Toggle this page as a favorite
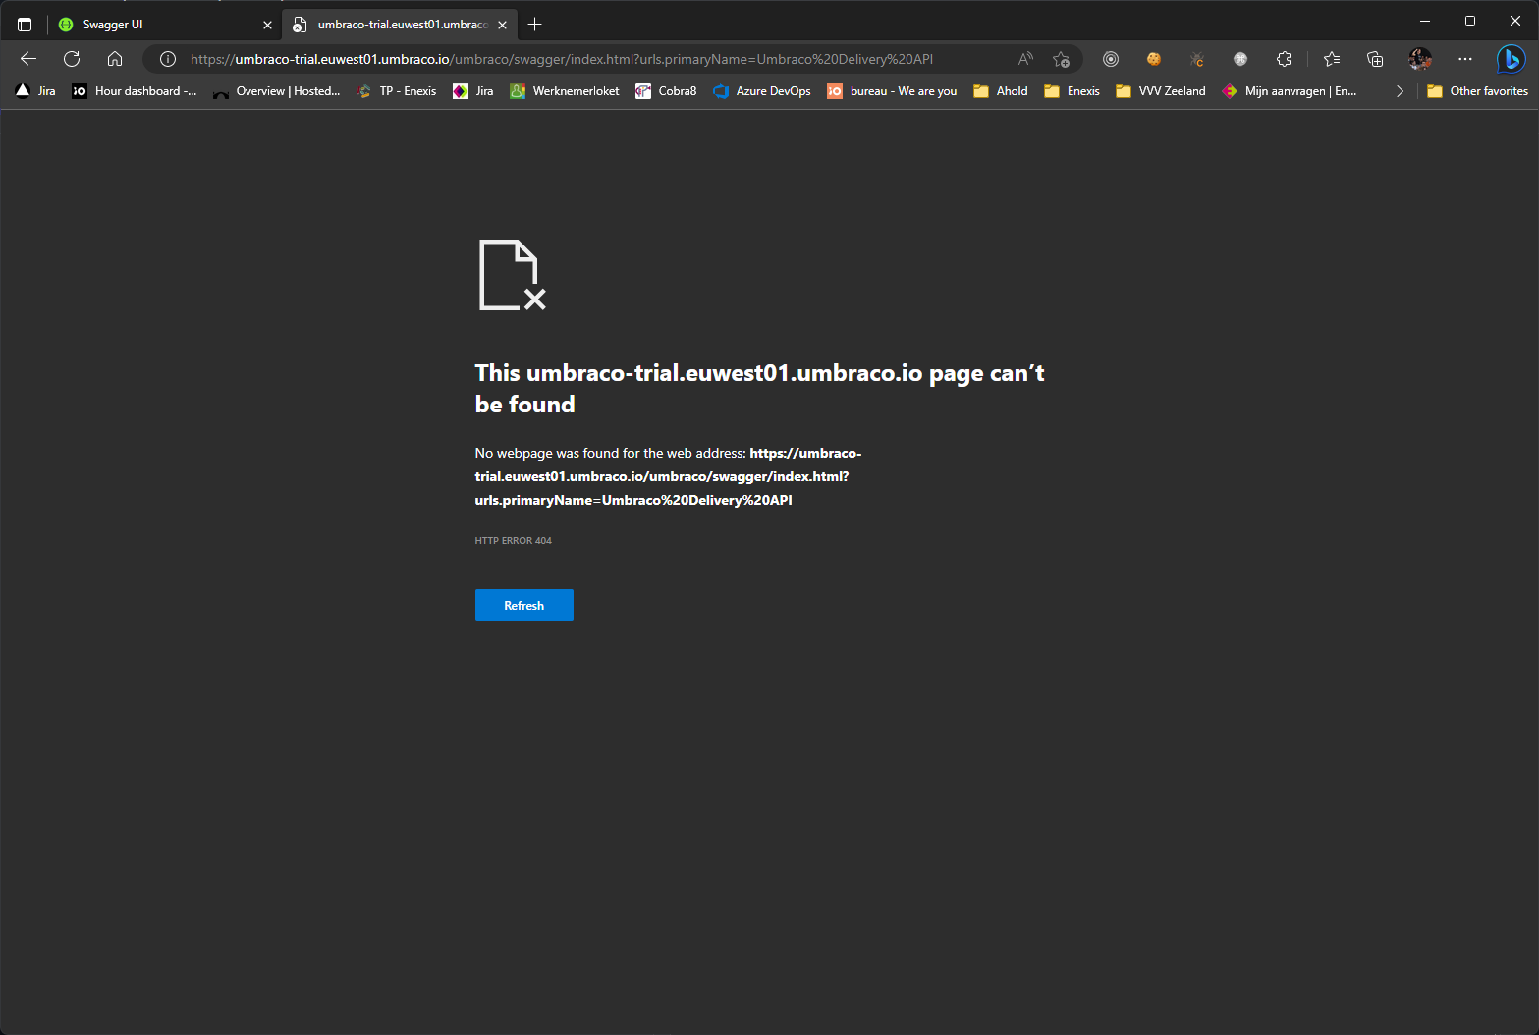Image resolution: width=1539 pixels, height=1035 pixels. click(1061, 59)
